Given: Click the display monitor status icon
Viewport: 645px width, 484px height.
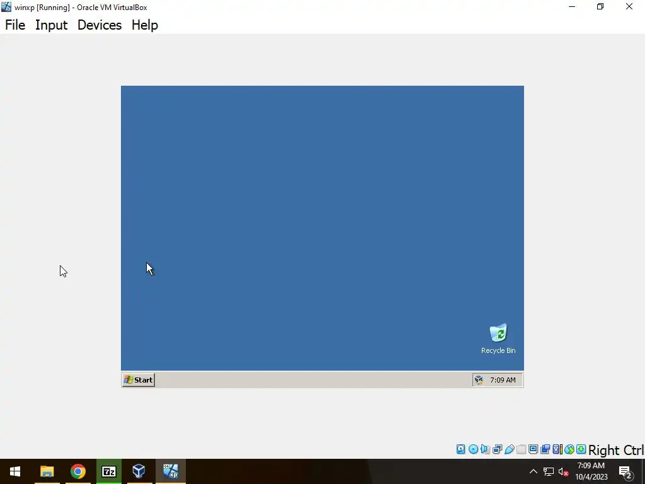Looking at the screenshot, I should (533, 449).
